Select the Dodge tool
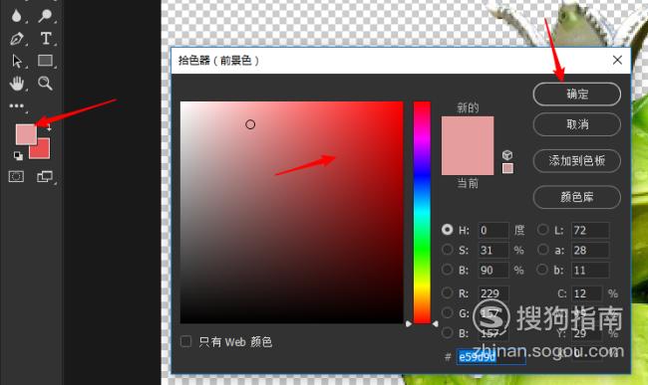 45,16
